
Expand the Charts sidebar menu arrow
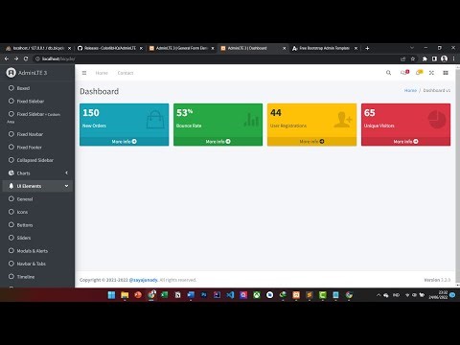pyautogui.click(x=66, y=172)
